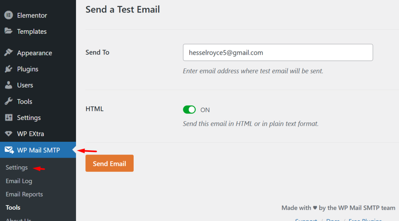Viewport: 399px width, 221px height.
Task: Select the bold Tools submenu item
Action: 13,207
